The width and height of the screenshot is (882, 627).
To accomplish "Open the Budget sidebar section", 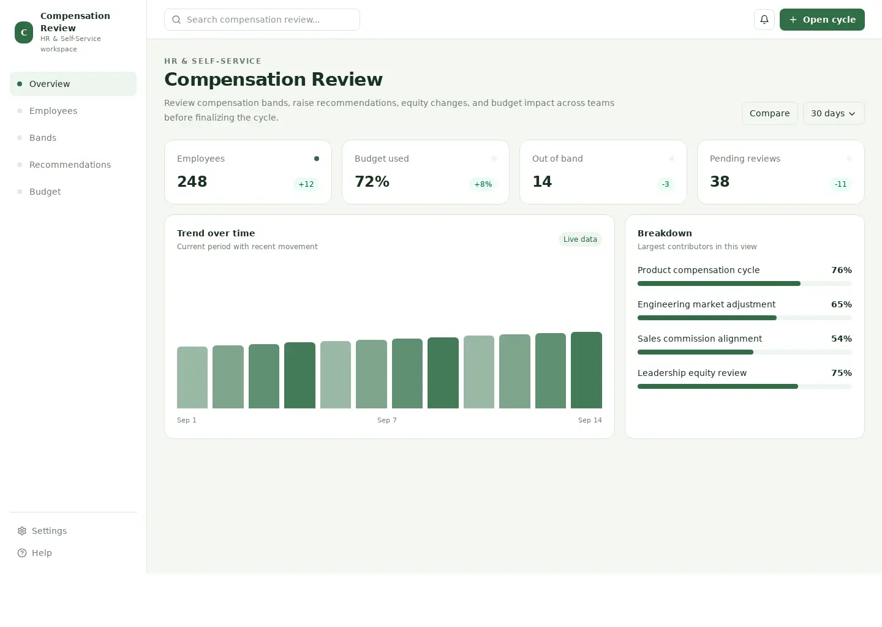I will (73, 192).
